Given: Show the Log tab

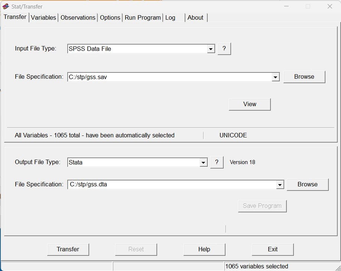Looking at the screenshot, I should (170, 17).
